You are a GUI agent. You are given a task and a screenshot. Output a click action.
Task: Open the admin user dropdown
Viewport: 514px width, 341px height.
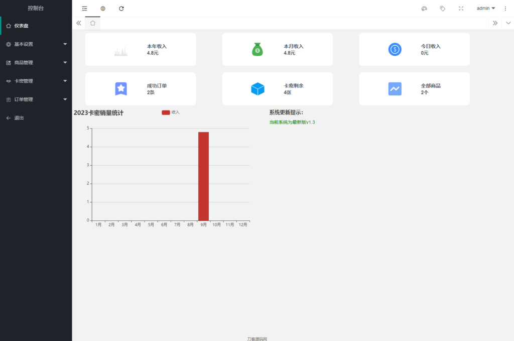pos(485,8)
